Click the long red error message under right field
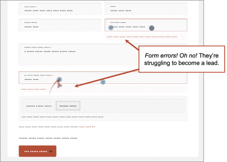Image resolution: width=227 pixels, height=162 pixels. pos(142,37)
